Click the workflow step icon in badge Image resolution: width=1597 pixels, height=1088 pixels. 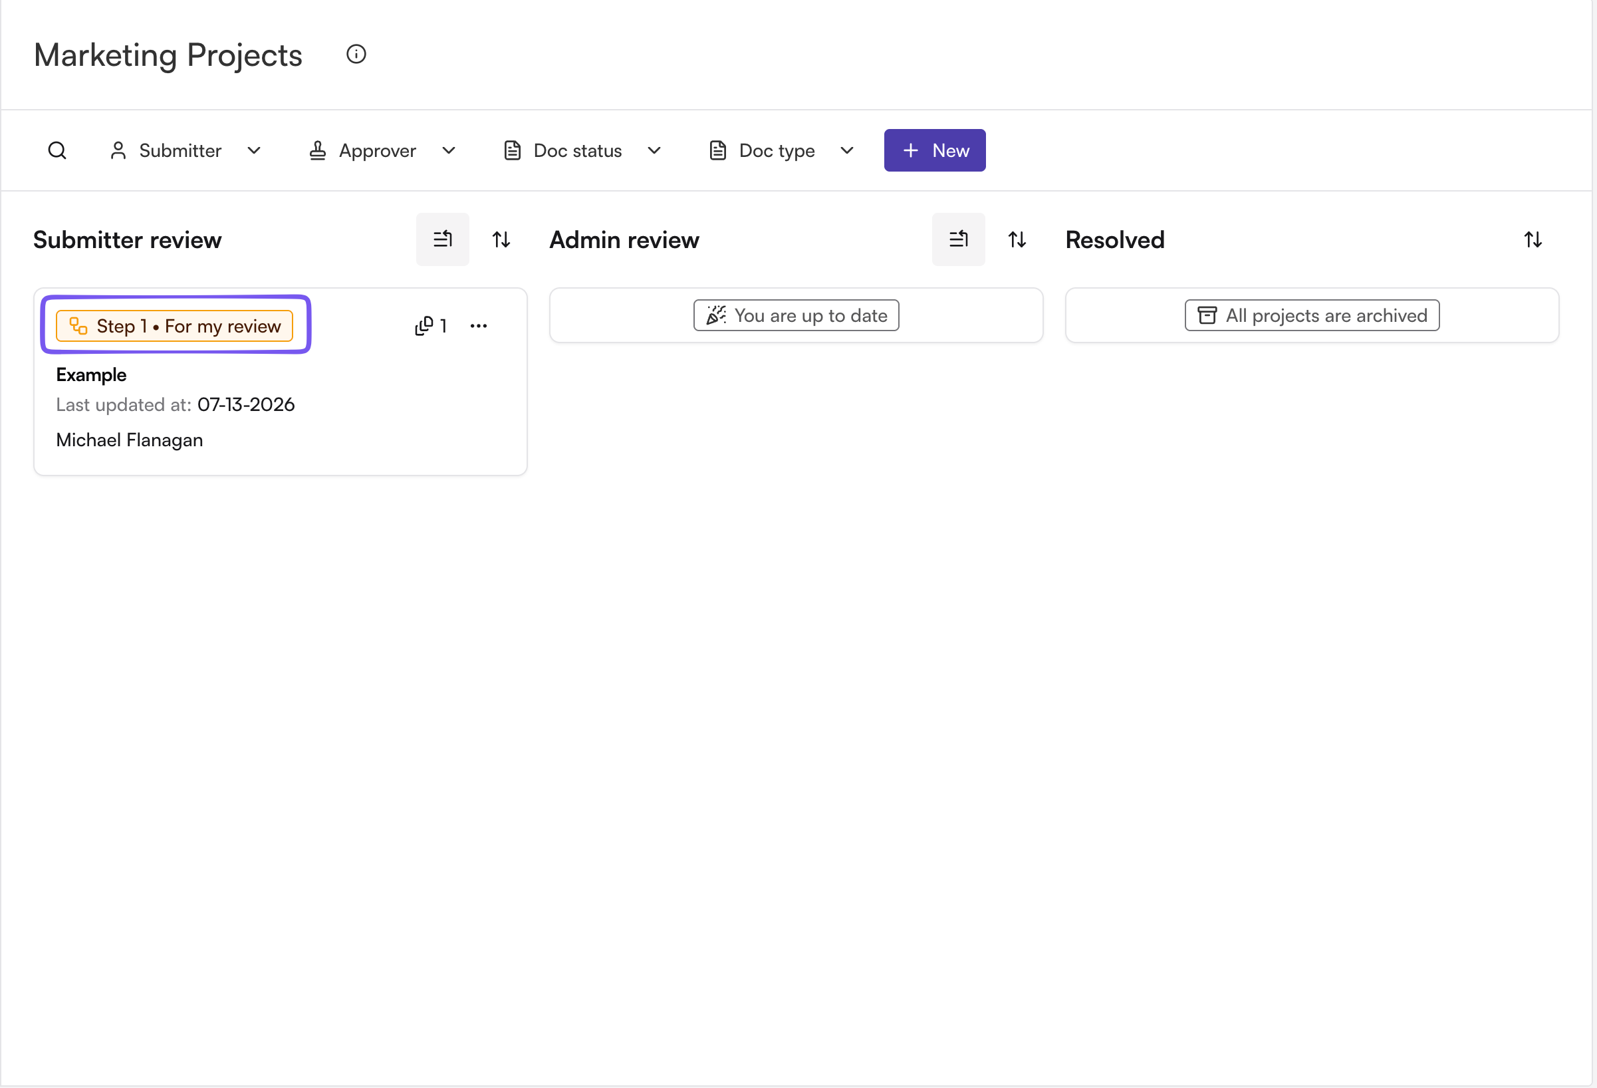pyautogui.click(x=78, y=326)
